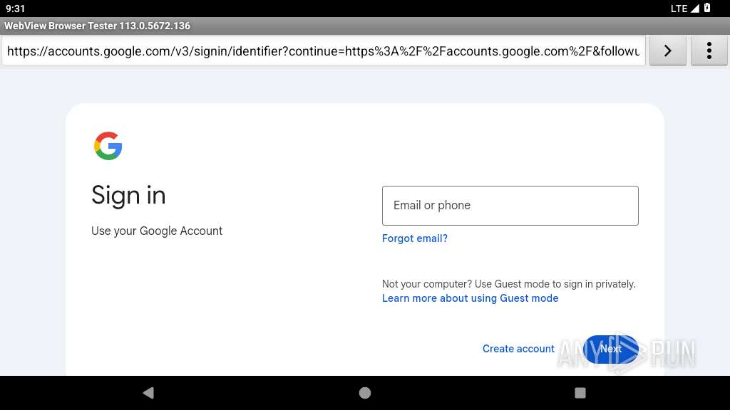Viewport: 730px width, 410px height.
Task: Click the 'Not your computer?' guest mode text
Action: (509, 284)
